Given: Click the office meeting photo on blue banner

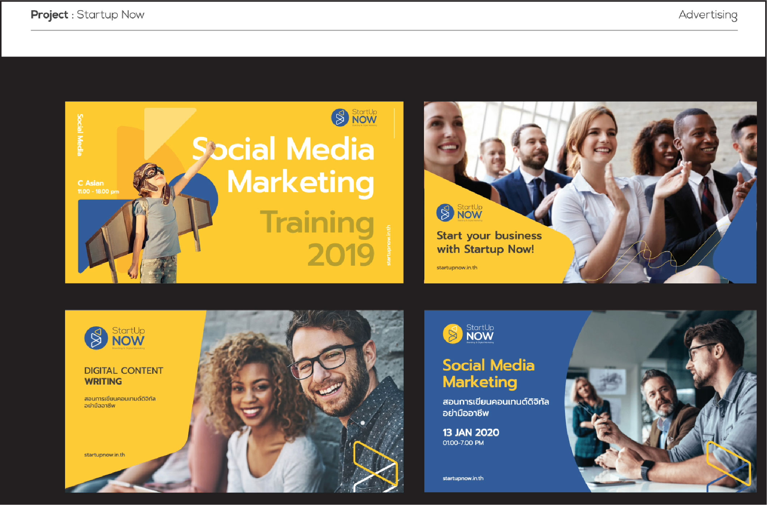Looking at the screenshot, I should pyautogui.click(x=661, y=401).
